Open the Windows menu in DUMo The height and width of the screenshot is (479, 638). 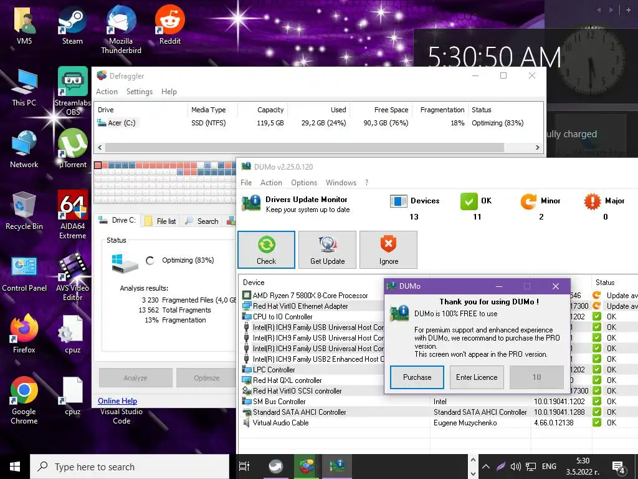pyautogui.click(x=341, y=183)
